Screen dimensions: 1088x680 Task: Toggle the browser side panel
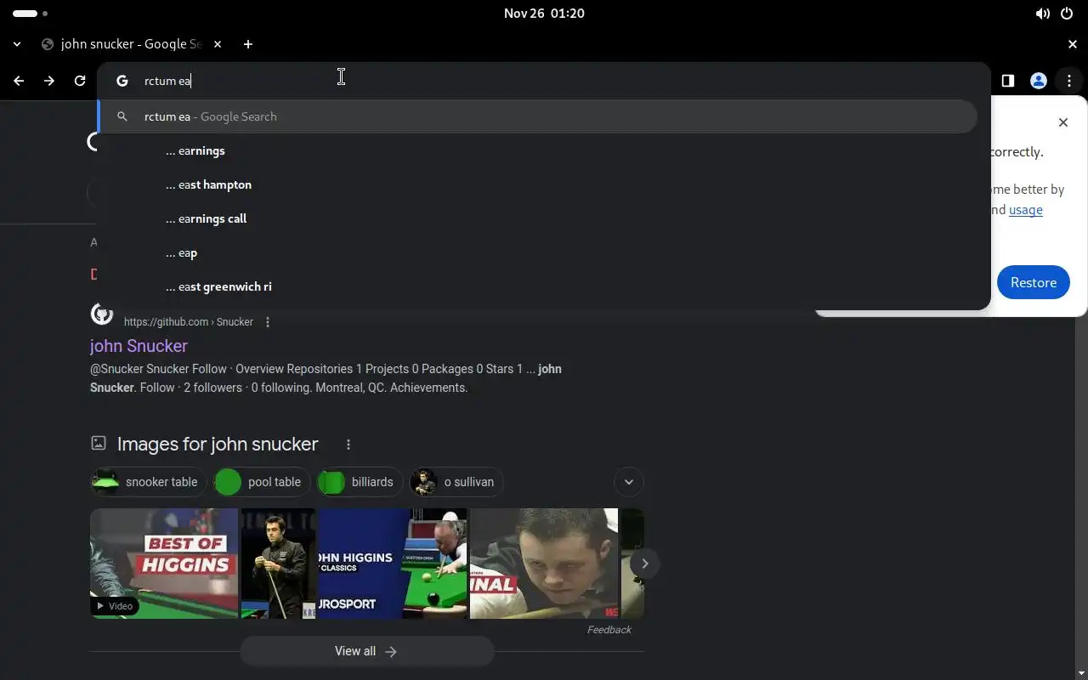(x=1007, y=81)
